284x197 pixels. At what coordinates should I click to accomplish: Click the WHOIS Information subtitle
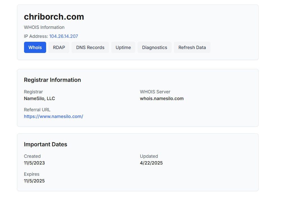pos(44,27)
